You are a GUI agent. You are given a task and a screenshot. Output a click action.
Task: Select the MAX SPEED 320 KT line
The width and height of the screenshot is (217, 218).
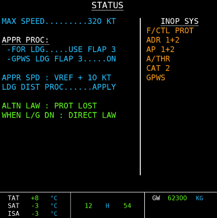(x=59, y=21)
